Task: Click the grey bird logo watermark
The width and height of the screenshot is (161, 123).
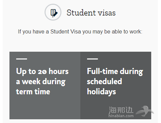Action: (x=144, y=111)
